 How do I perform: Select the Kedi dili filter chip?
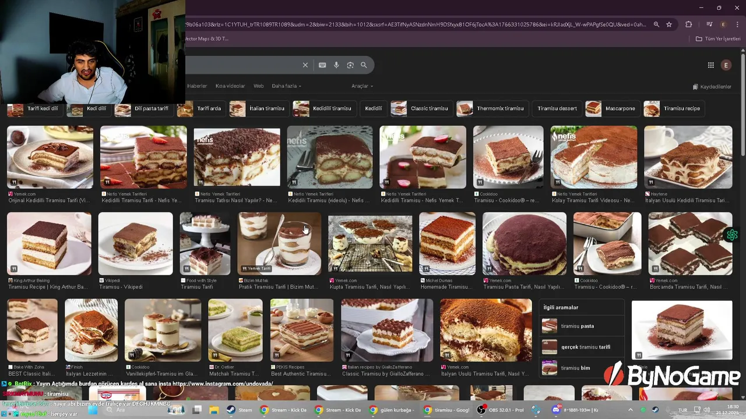click(x=89, y=109)
